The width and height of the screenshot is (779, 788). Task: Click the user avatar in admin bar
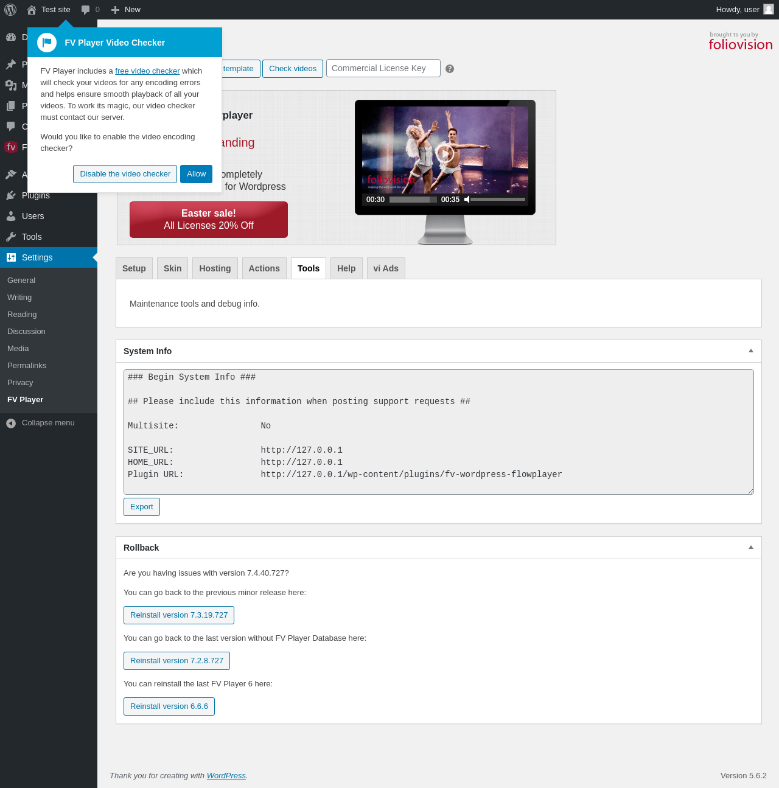point(769,9)
